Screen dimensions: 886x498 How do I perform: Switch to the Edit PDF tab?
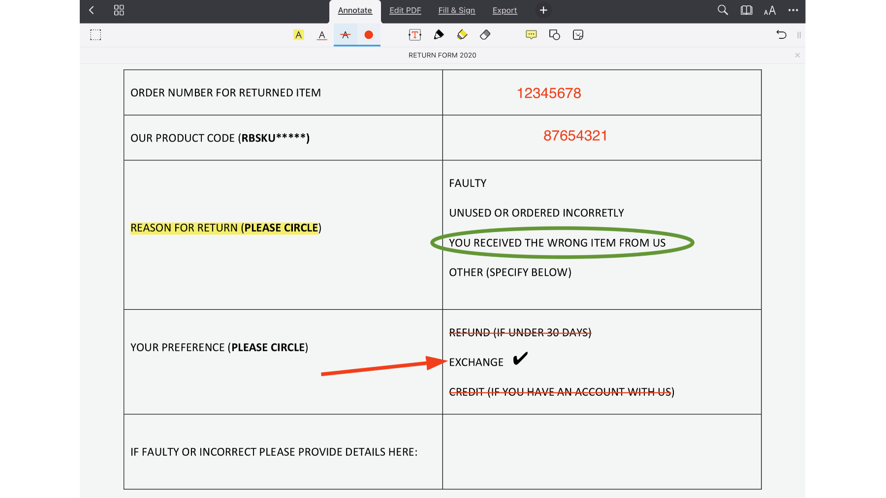pyautogui.click(x=405, y=10)
